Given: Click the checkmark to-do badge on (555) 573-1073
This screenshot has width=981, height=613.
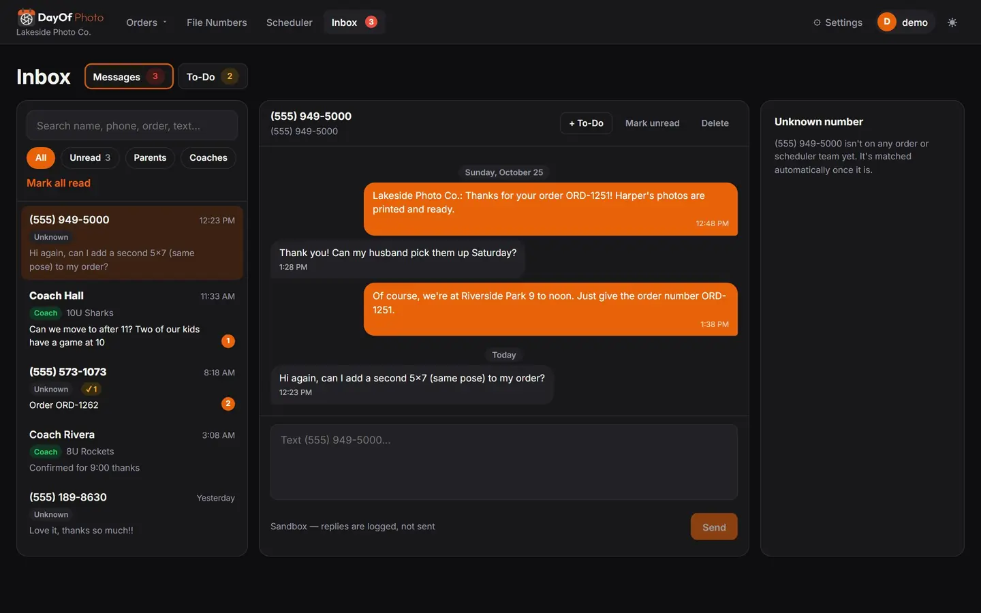Looking at the screenshot, I should coord(91,389).
